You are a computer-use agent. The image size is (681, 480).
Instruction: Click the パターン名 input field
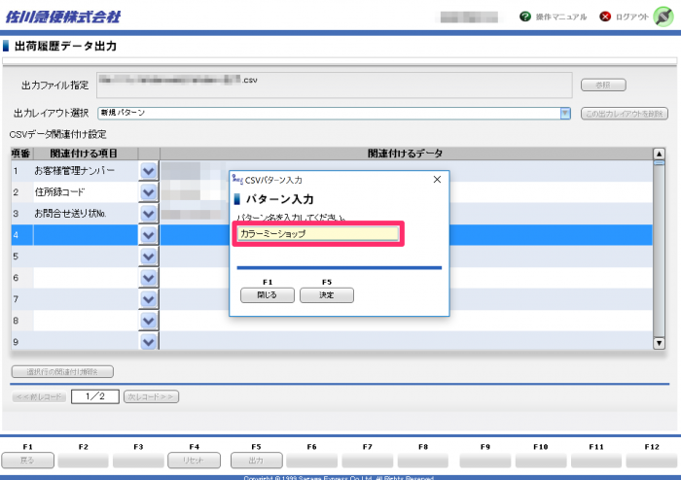click(318, 234)
